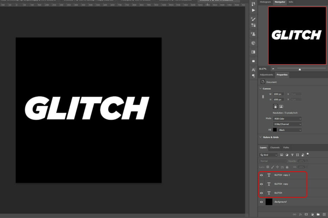328x218 pixels.
Task: Hide the GLITCH copy 2 layer
Action: (x=261, y=175)
